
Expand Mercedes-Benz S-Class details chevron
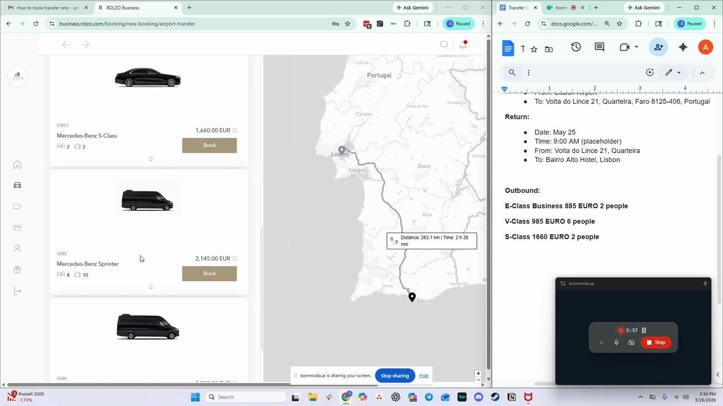coord(151,159)
